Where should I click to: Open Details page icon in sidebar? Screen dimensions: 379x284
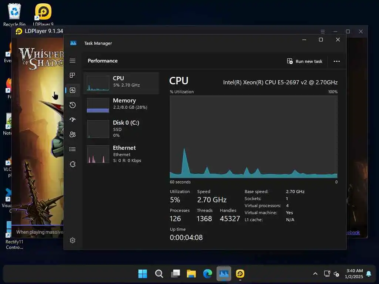(73, 149)
